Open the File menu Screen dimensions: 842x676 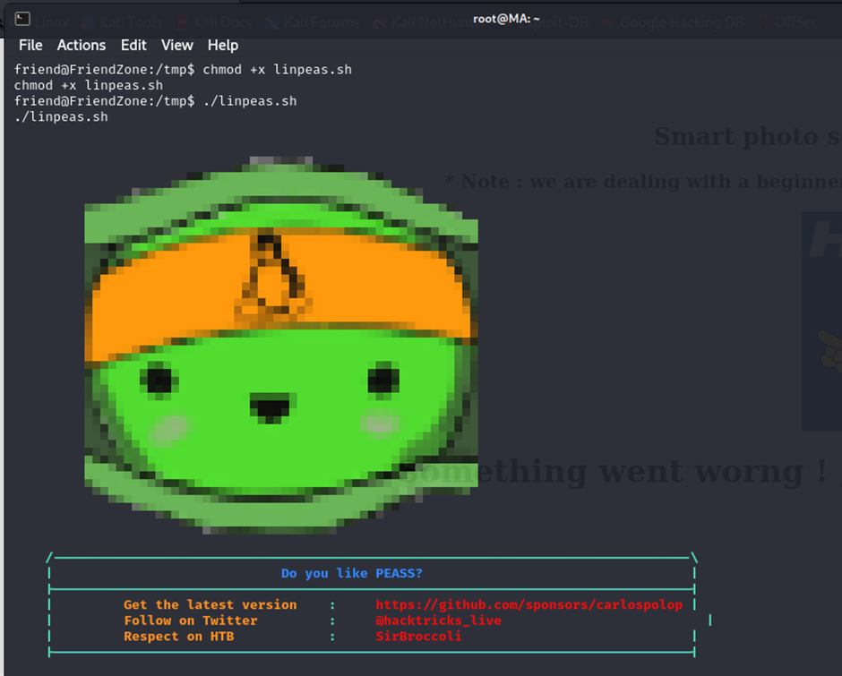[30, 45]
